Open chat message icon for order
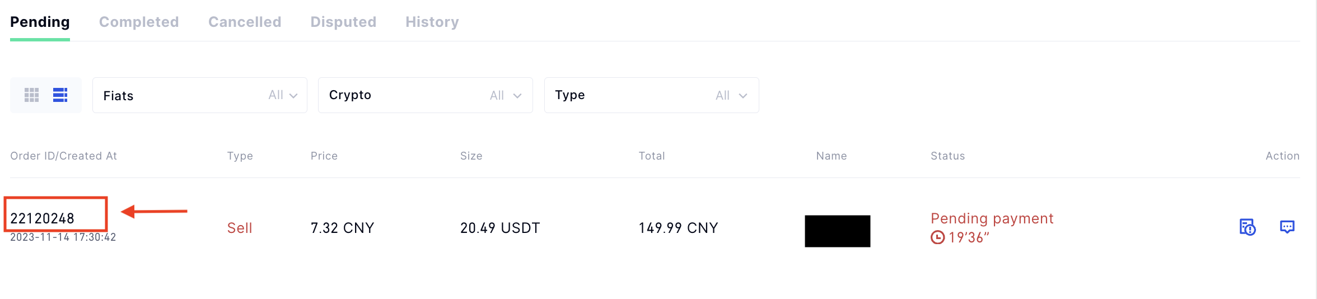This screenshot has width=1317, height=299. (1287, 227)
